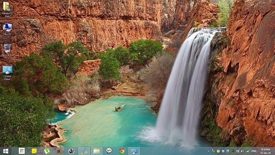Open the clock showing 9:10 PM

[x=265, y=151]
